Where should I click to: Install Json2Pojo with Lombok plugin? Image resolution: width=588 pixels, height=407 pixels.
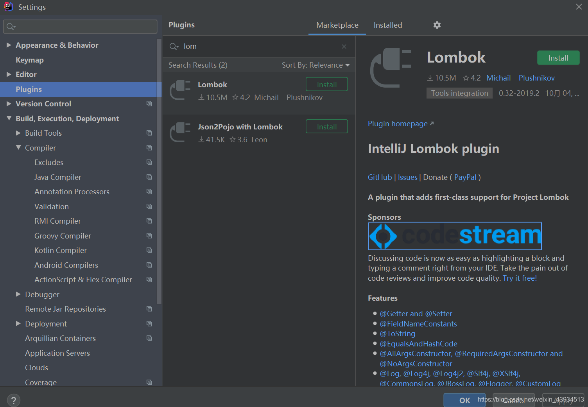(326, 127)
